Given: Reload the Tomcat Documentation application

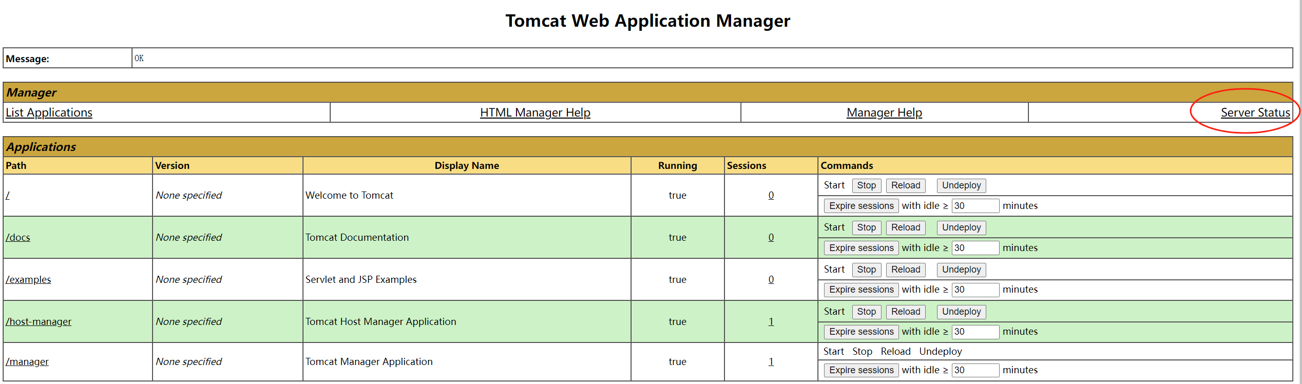Looking at the screenshot, I should pyautogui.click(x=906, y=227).
